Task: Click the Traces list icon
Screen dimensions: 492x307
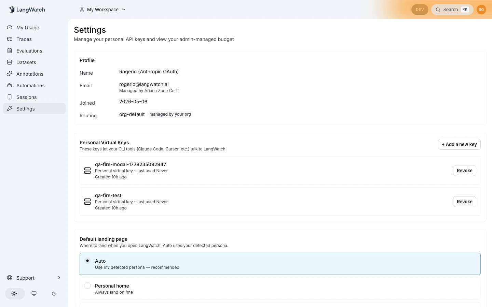Action: [10, 39]
